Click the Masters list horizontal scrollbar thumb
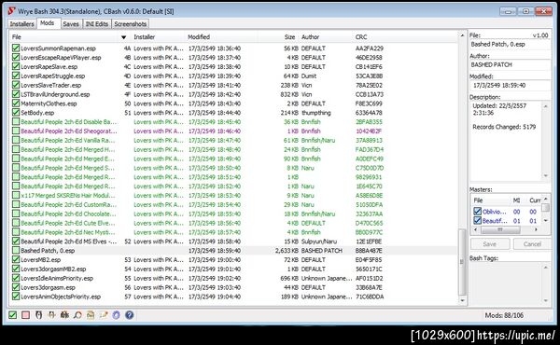 (x=500, y=229)
